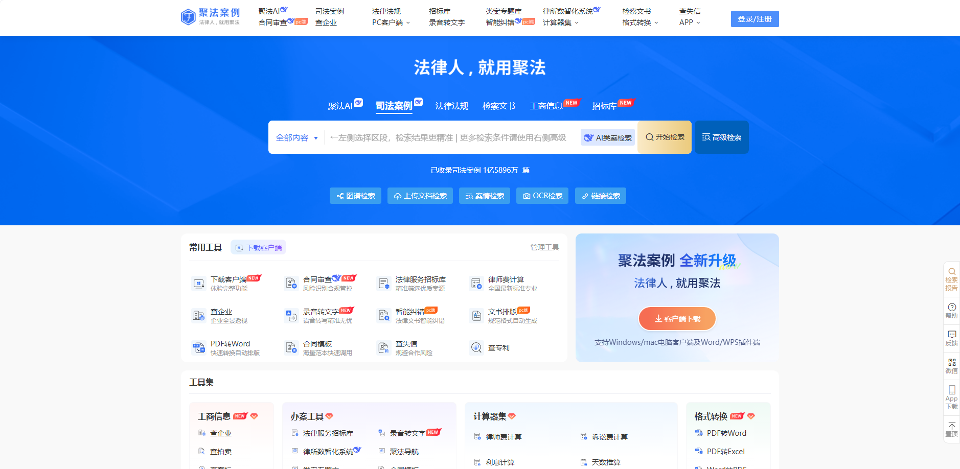Open the PDF转Word tool icon in 常用工具
This screenshot has height=469, width=960.
(x=198, y=348)
